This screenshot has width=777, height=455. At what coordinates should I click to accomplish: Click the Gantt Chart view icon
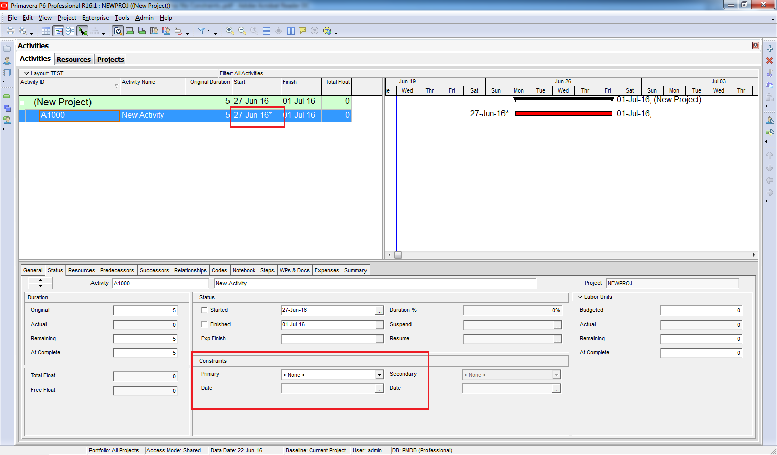[x=58, y=31]
